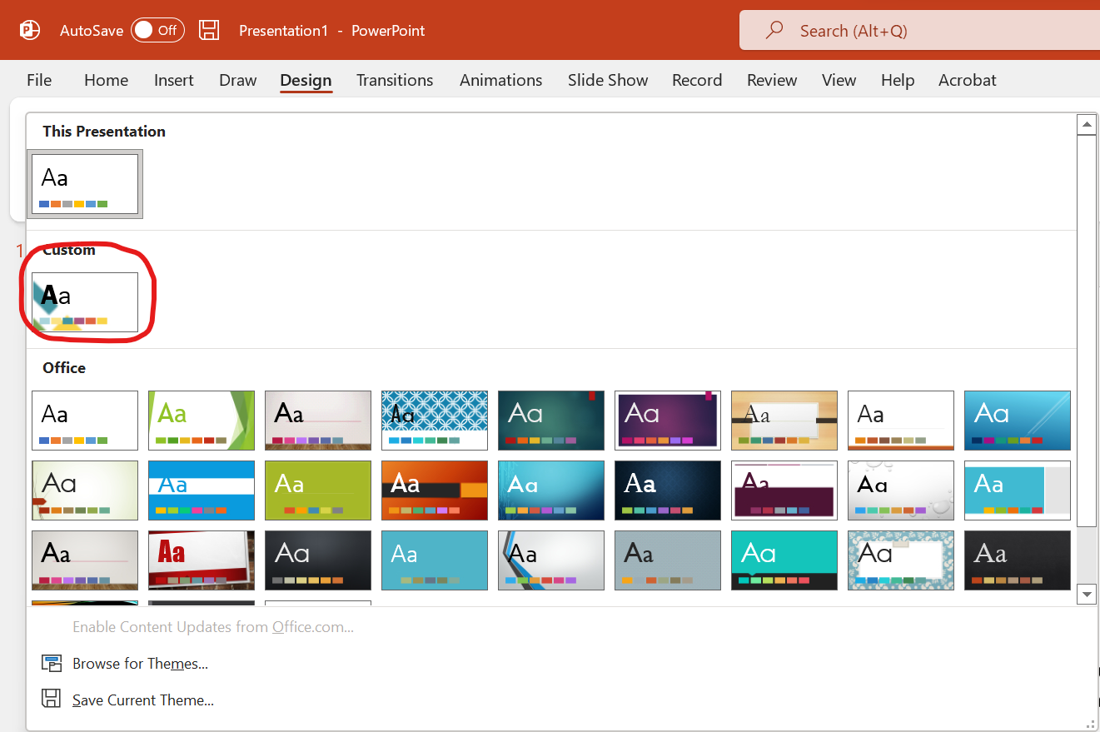Choose the bright blue theme with diagonal lines
The width and height of the screenshot is (1100, 732).
coord(1018,421)
